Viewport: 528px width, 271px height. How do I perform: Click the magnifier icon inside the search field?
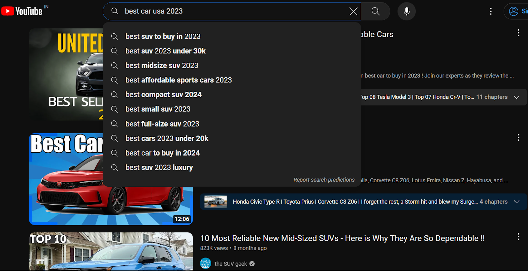(x=115, y=11)
